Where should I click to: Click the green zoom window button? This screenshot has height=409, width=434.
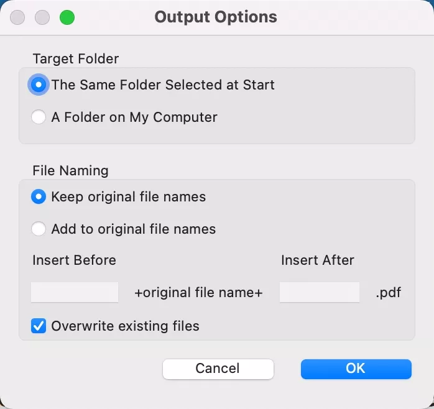click(x=67, y=17)
